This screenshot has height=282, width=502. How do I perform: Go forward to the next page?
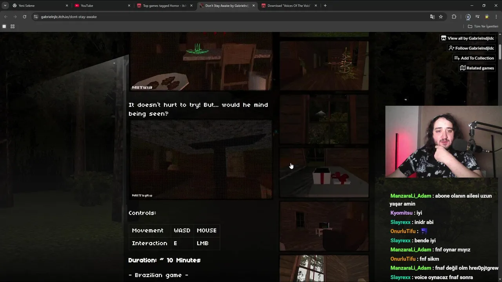[15, 17]
